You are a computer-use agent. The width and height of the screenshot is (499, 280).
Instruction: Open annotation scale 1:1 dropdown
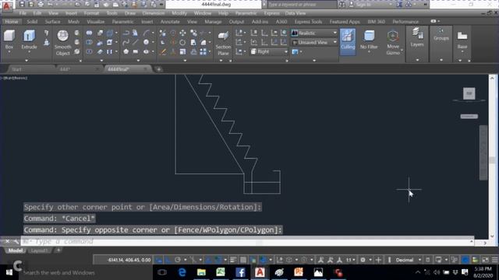coord(350,260)
